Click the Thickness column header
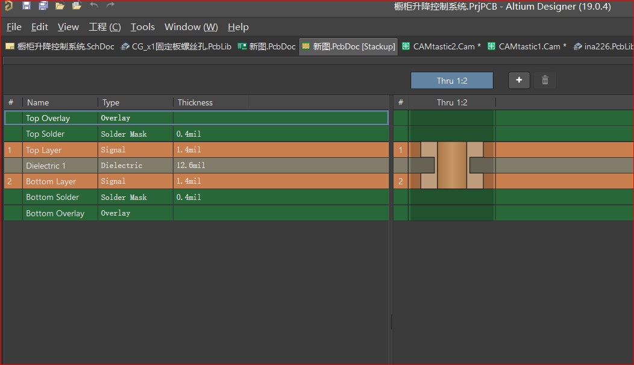This screenshot has height=365, width=634. (x=211, y=102)
